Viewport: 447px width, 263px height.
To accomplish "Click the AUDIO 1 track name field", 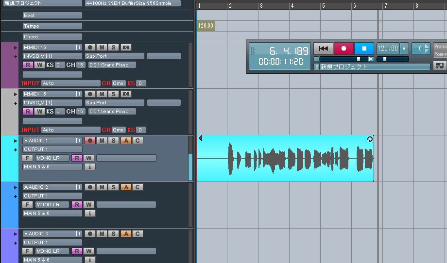I will pyautogui.click(x=52, y=141).
